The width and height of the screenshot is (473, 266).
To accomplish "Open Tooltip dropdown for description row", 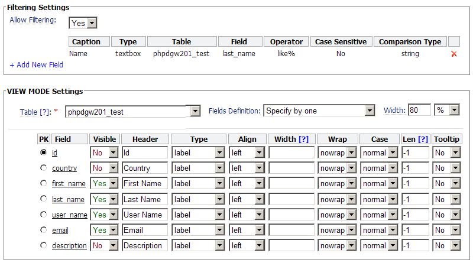I will (x=446, y=245).
